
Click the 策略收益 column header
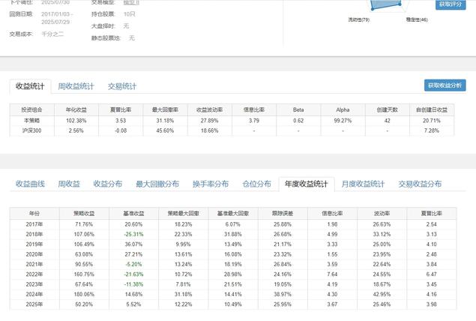[x=83, y=213]
